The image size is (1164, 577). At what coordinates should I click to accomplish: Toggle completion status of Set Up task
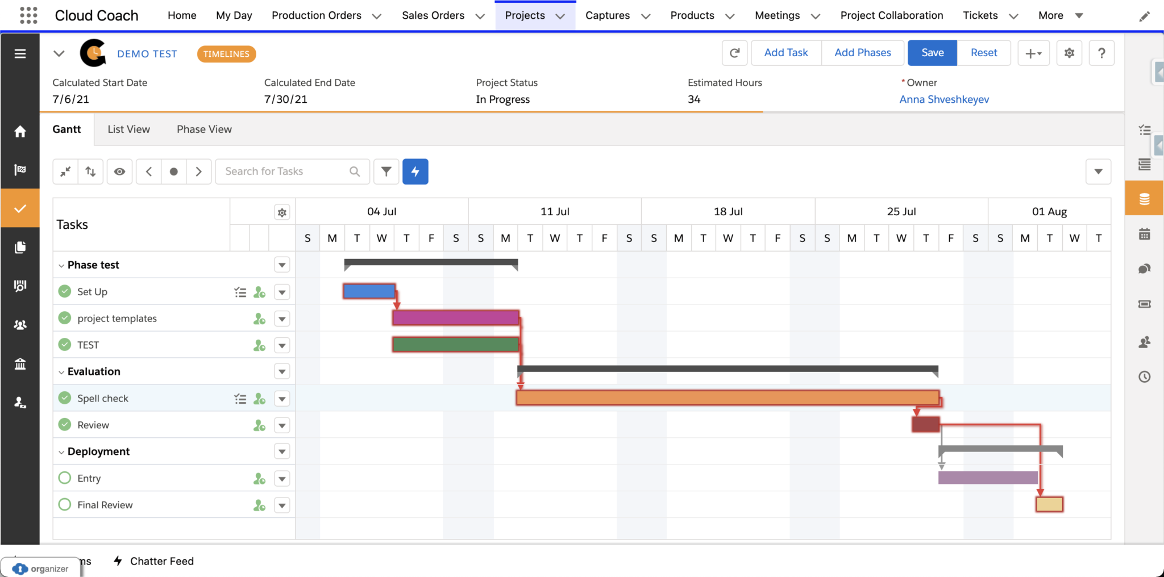pos(65,291)
